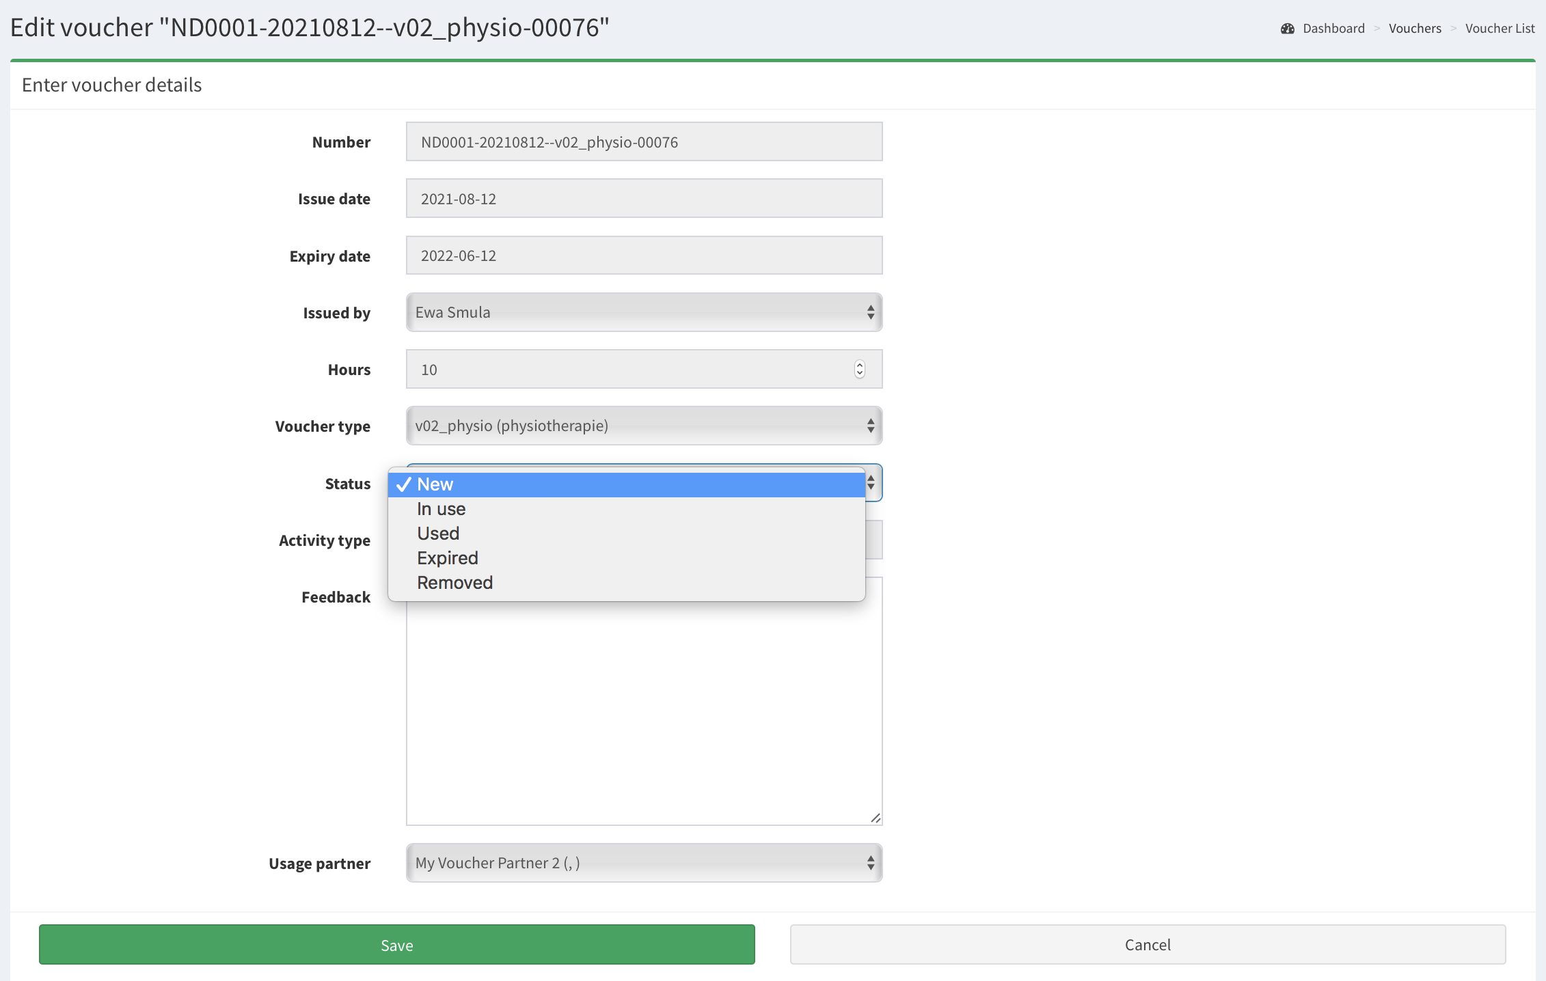Click the Feedback textarea resize handle
This screenshot has height=981, width=1546.
pyautogui.click(x=876, y=818)
